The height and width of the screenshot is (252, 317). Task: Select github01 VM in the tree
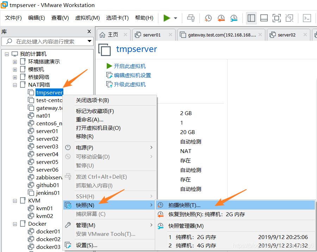point(47,185)
